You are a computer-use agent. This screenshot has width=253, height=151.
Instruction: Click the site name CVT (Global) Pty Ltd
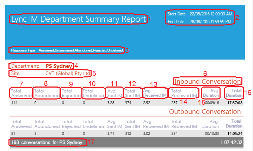(68, 74)
